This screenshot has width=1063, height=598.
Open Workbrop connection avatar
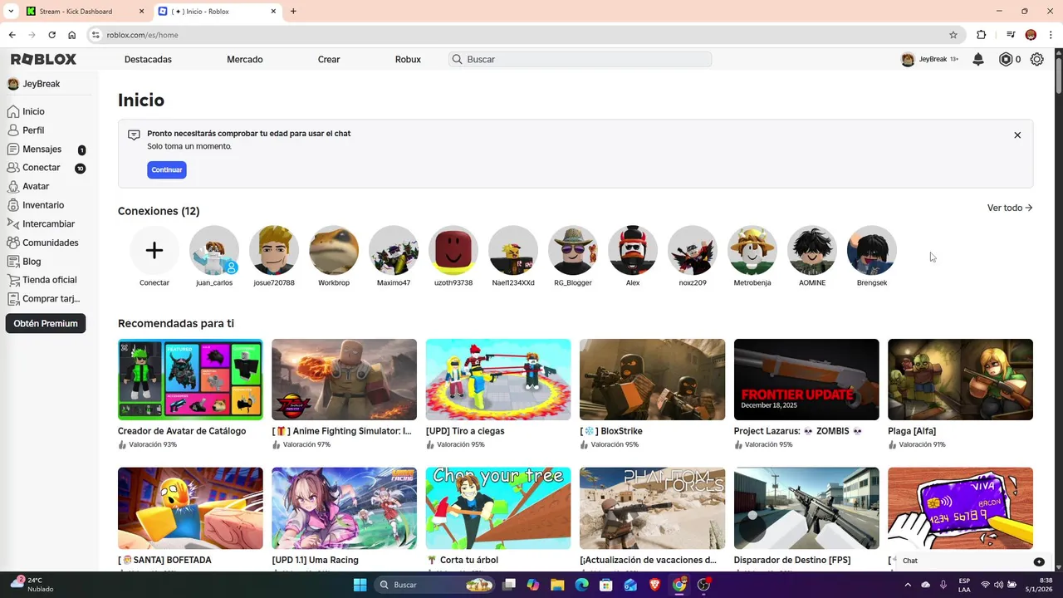coord(334,250)
